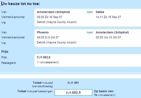This screenshot has width=141, height=98.
Task: Click arrival time 14:11 Zo 16 Sep 07
Action: (x=108, y=17)
